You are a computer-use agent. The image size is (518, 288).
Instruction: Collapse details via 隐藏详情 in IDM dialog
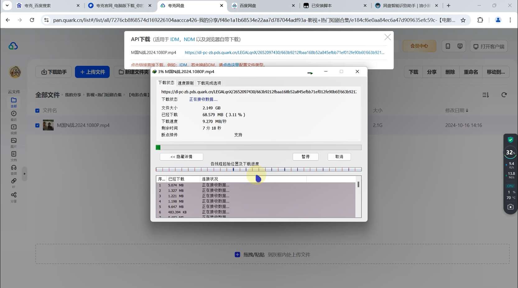[181, 157]
